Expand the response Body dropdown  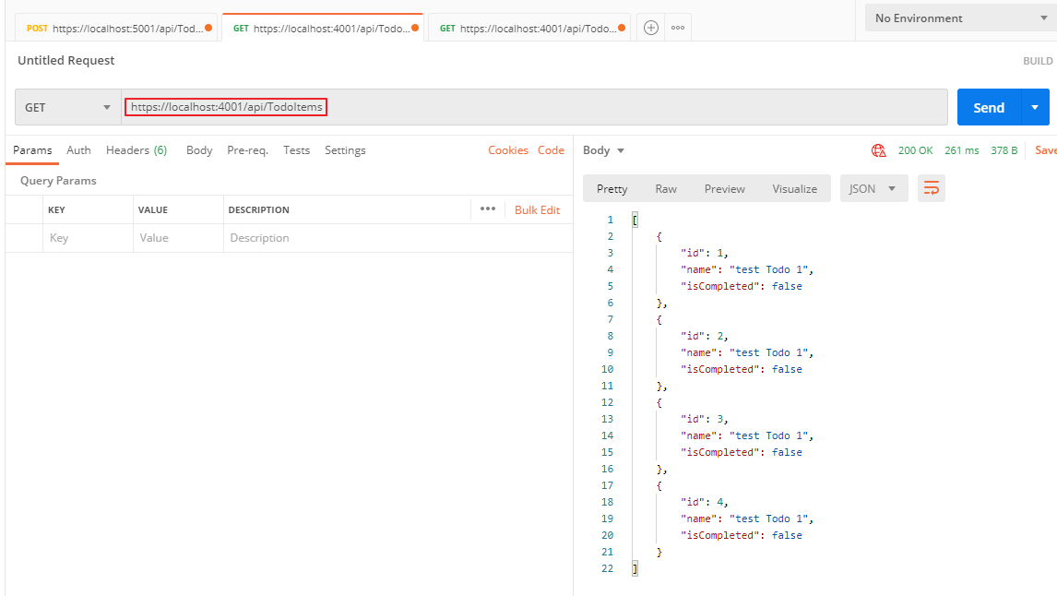604,150
